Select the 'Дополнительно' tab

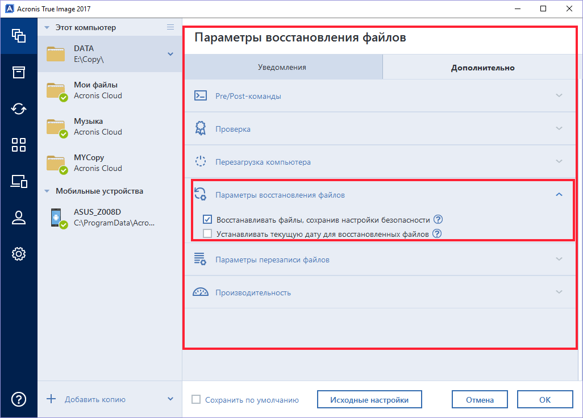click(x=482, y=68)
